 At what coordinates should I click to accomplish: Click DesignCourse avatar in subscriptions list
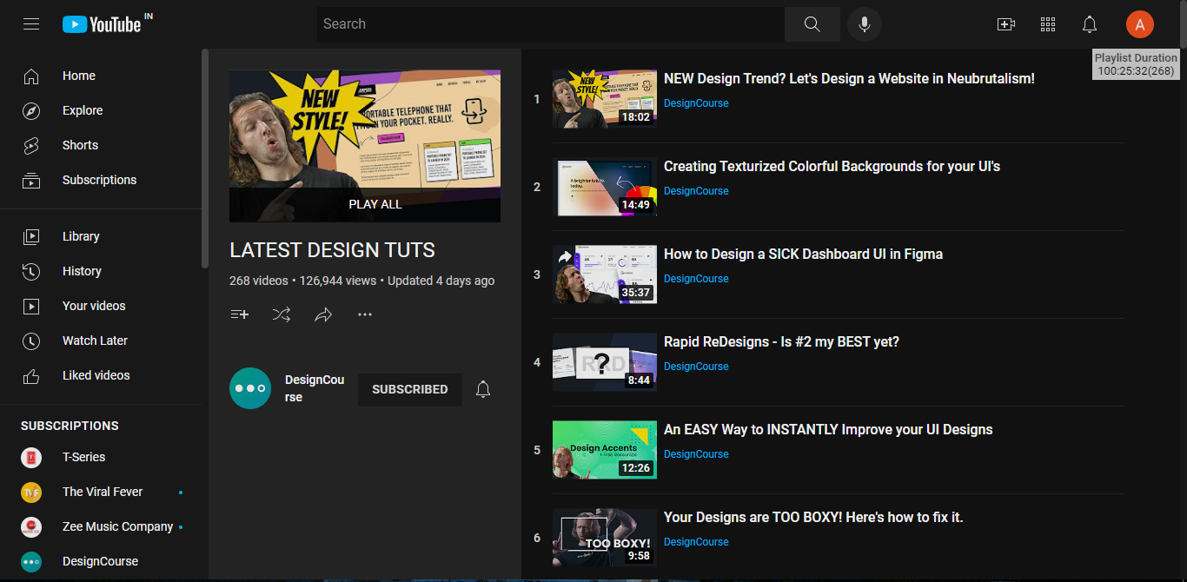click(31, 561)
